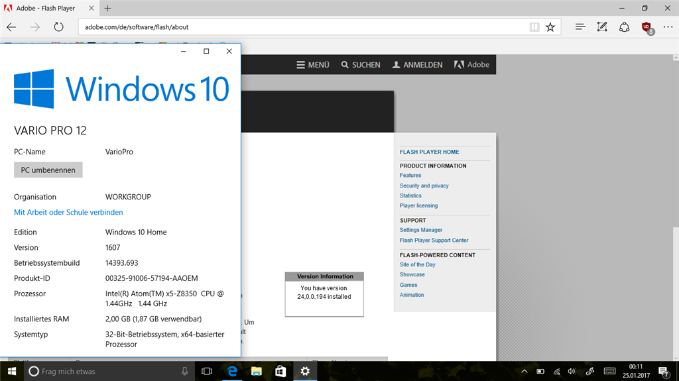Image resolution: width=679 pixels, height=381 pixels.
Task: Select the Windows 10 Home edition text
Action: pos(136,232)
